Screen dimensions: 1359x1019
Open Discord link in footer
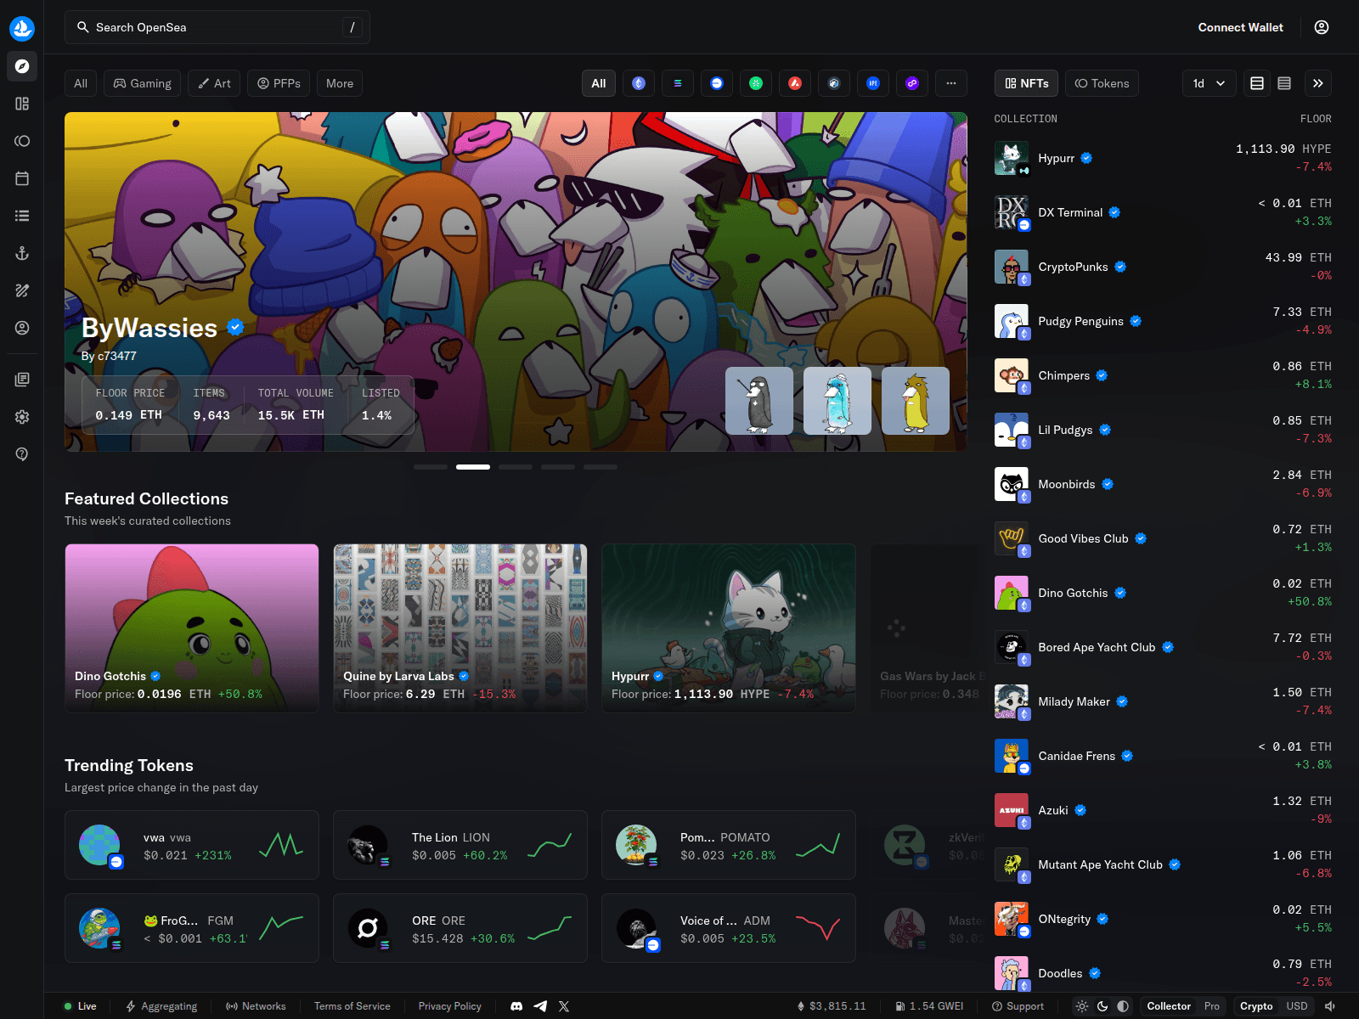pyautogui.click(x=516, y=1006)
